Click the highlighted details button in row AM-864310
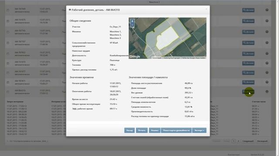This screenshot has height=156, width=279. [248, 92]
